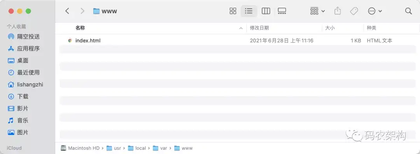The width and height of the screenshot is (420, 154).
Task: Click the HTML 文本 kind cell
Action: pos(380,41)
